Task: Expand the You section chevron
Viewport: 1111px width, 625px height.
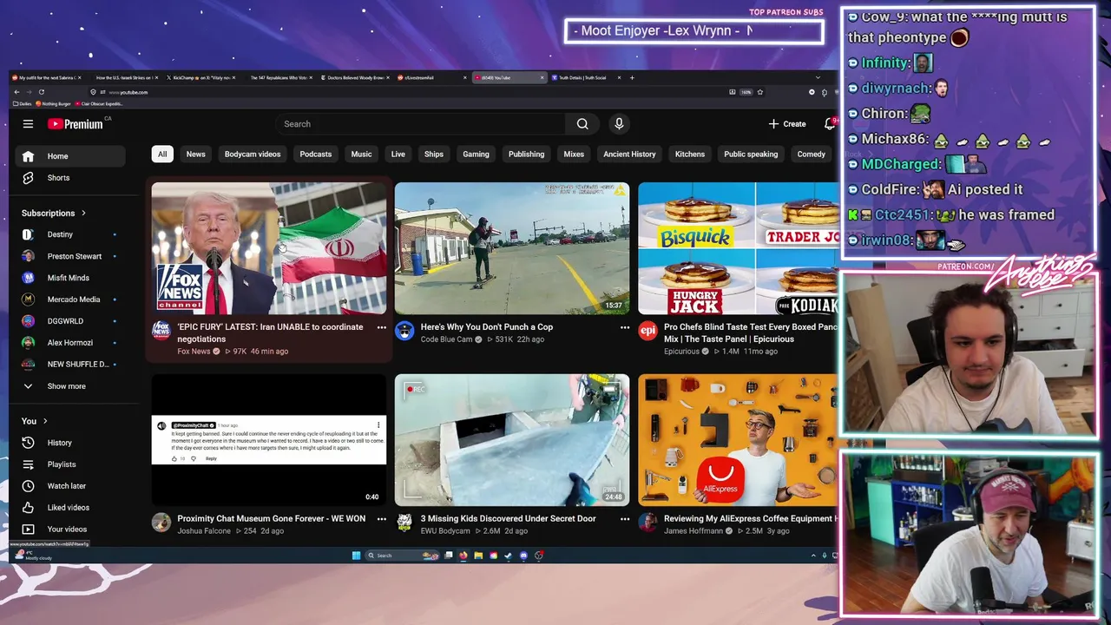Action: click(x=44, y=421)
